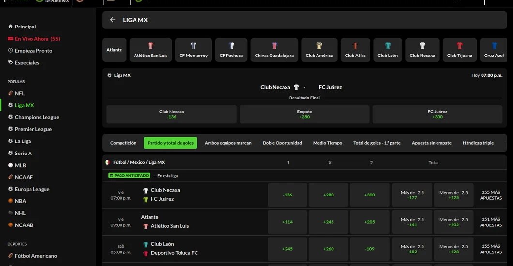Click the Principal home icon

pos(11,27)
